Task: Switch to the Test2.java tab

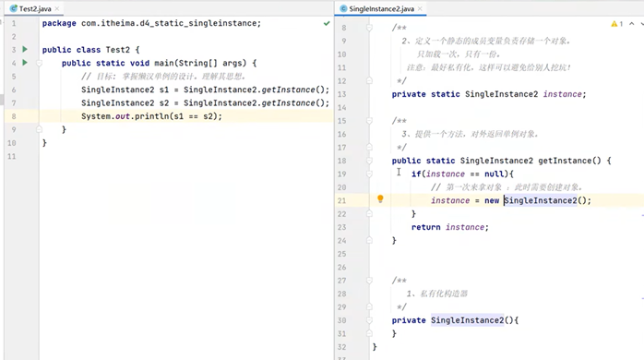Action: 35,8
